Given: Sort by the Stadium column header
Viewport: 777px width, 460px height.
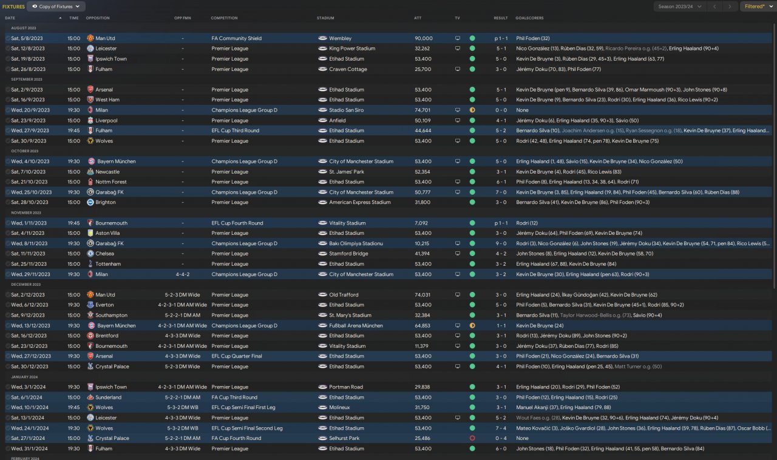Looking at the screenshot, I should point(325,18).
